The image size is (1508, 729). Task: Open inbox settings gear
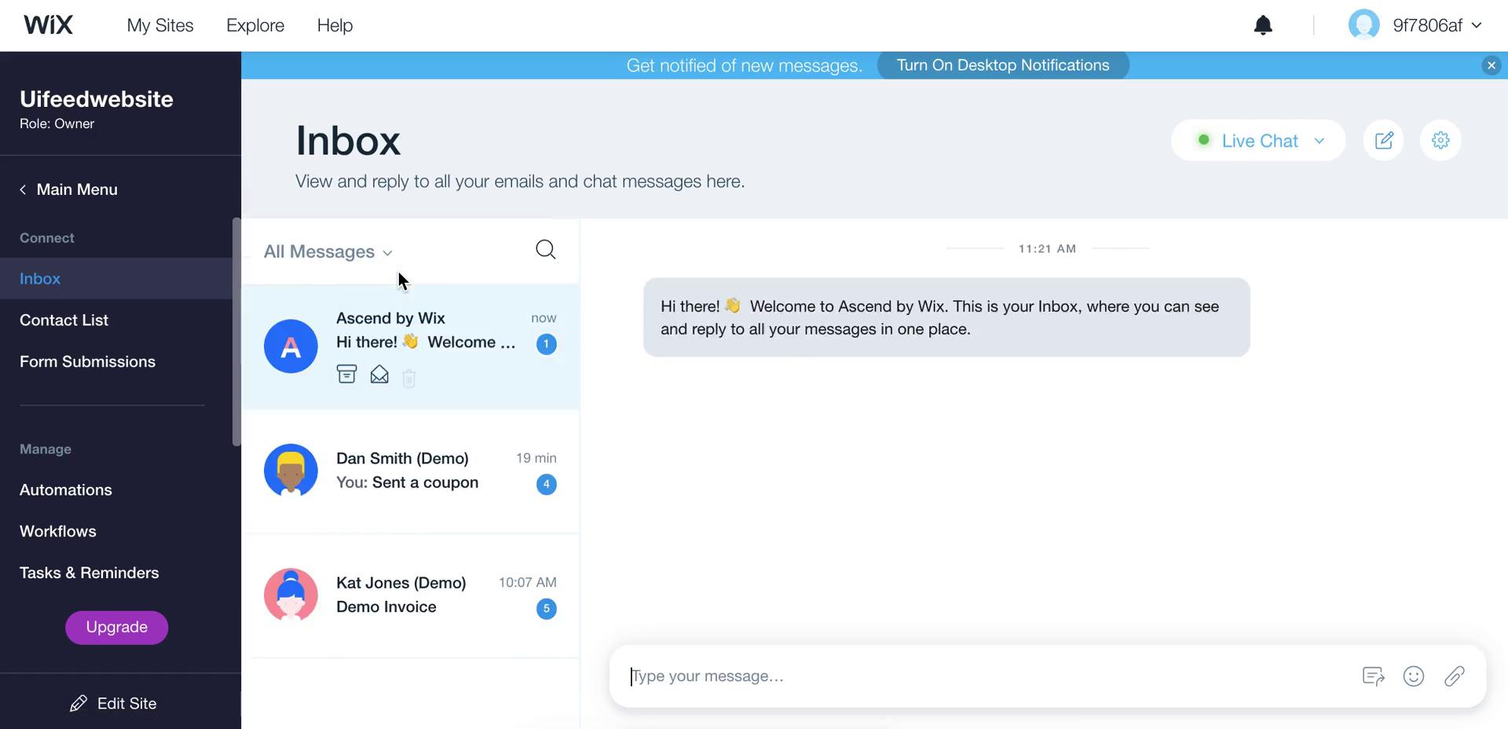point(1440,141)
